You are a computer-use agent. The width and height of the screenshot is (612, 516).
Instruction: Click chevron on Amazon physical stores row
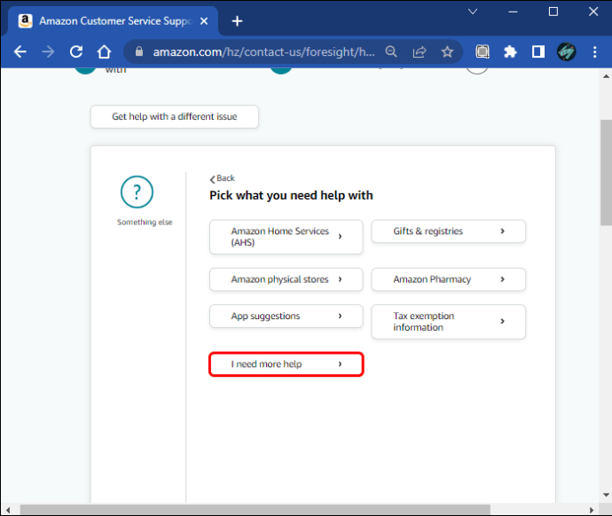tap(340, 279)
